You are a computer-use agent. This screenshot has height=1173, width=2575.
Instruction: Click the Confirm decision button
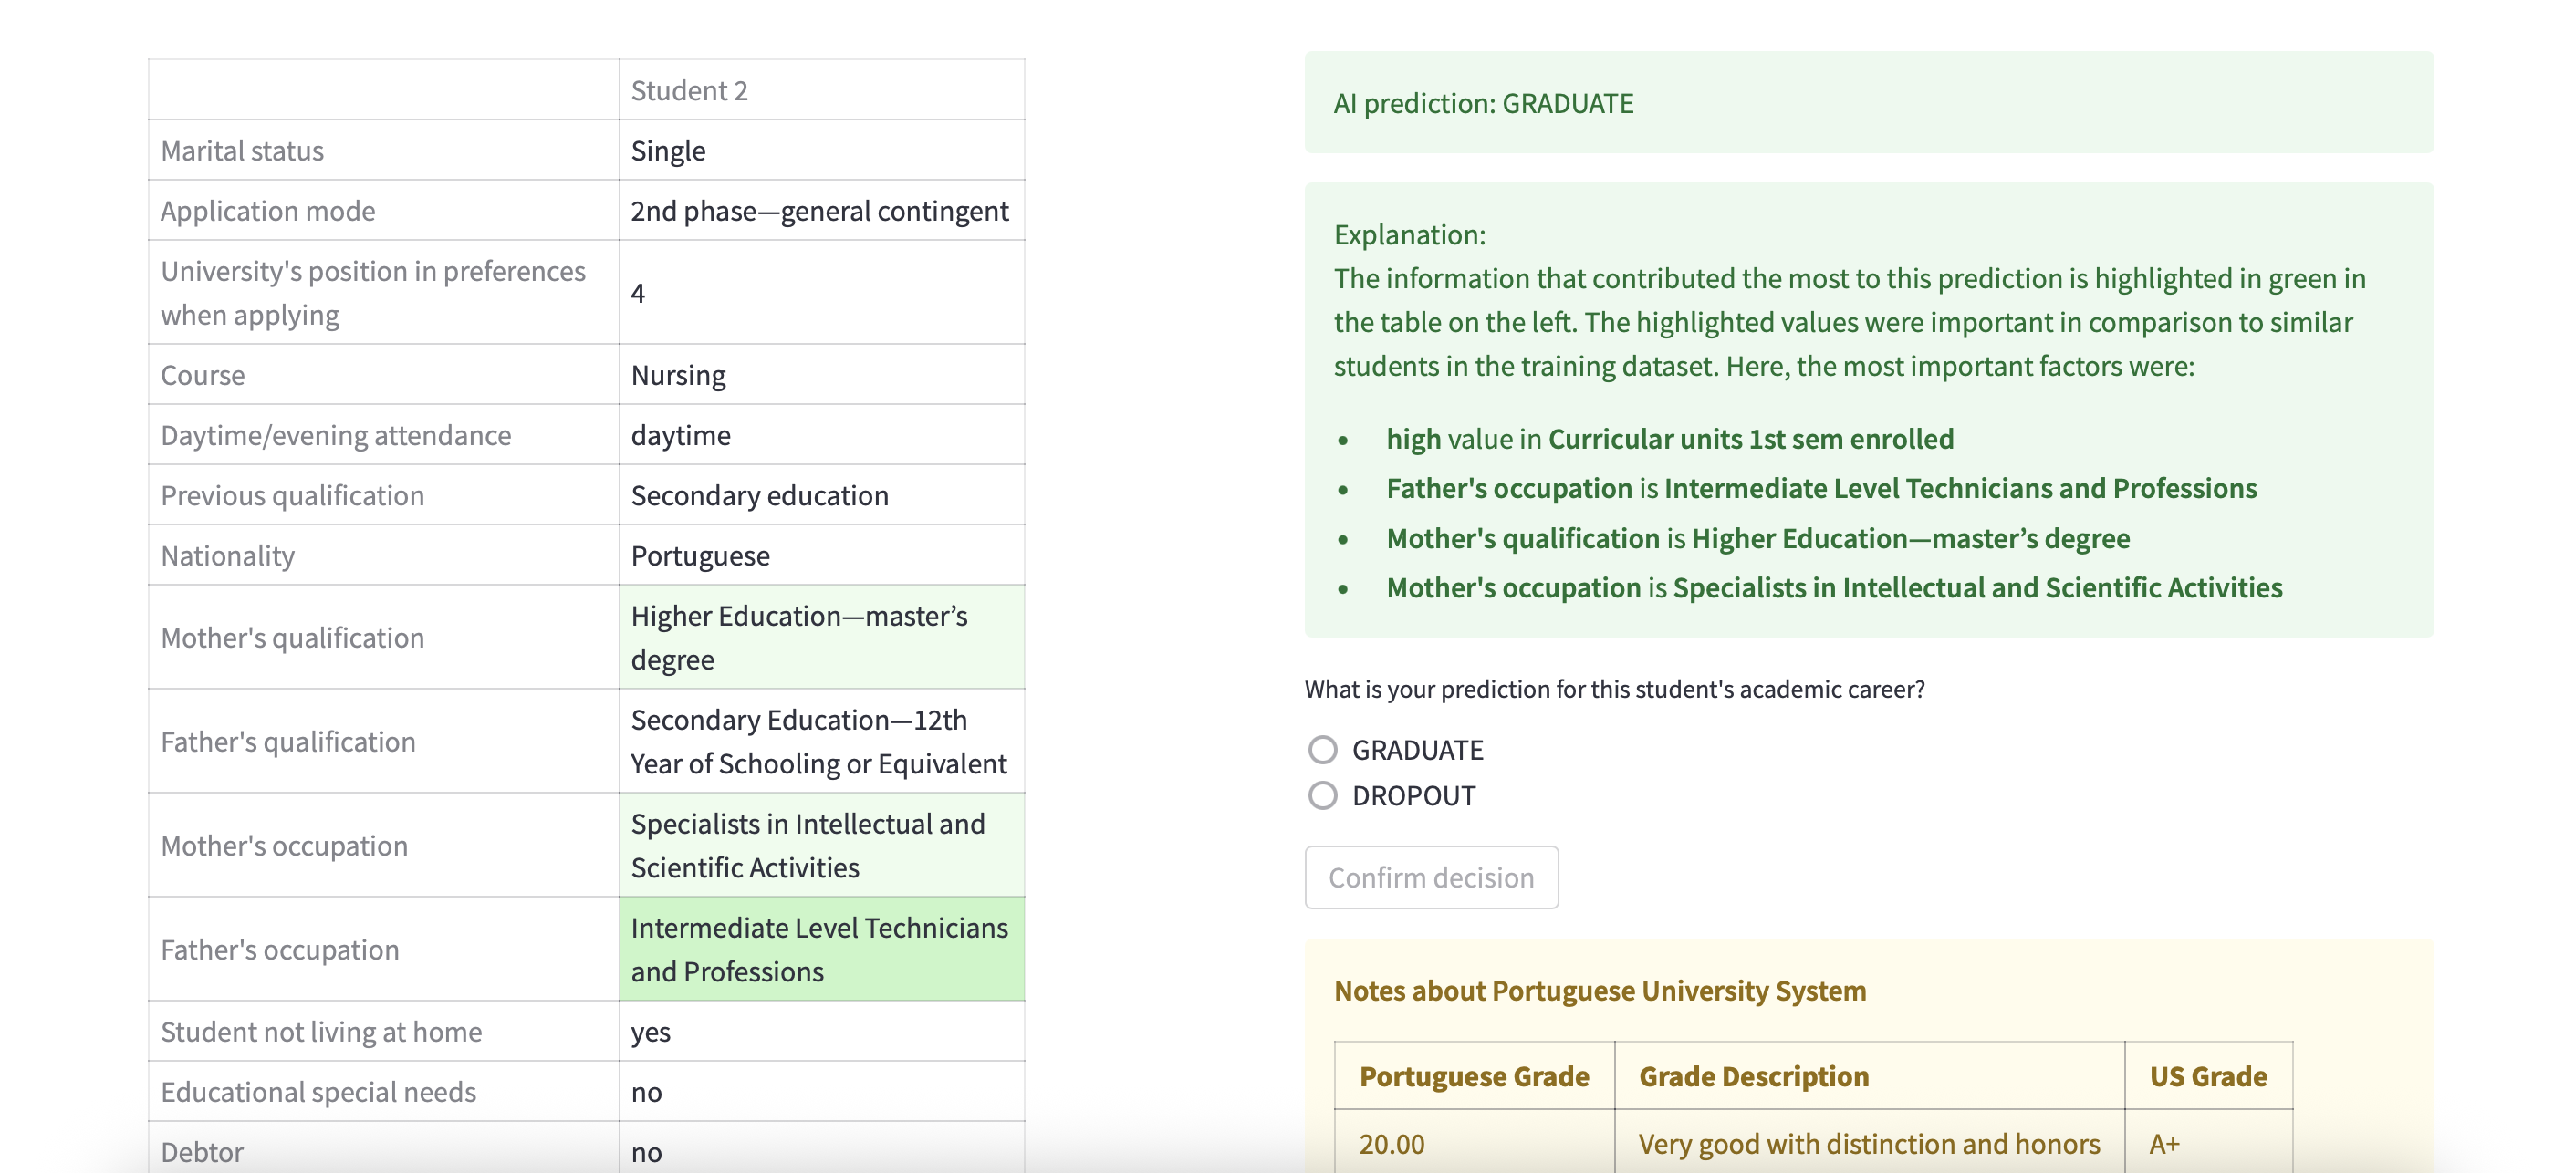(x=1431, y=877)
